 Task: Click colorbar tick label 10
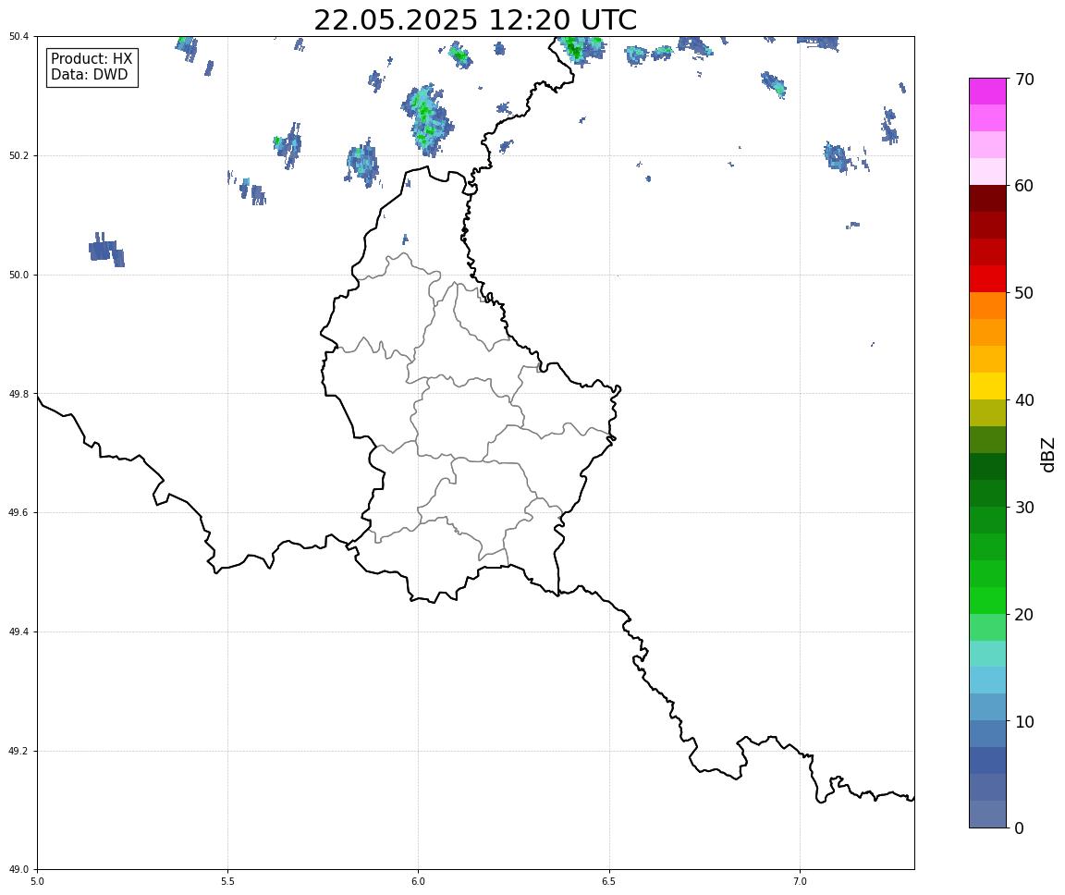1024,722
